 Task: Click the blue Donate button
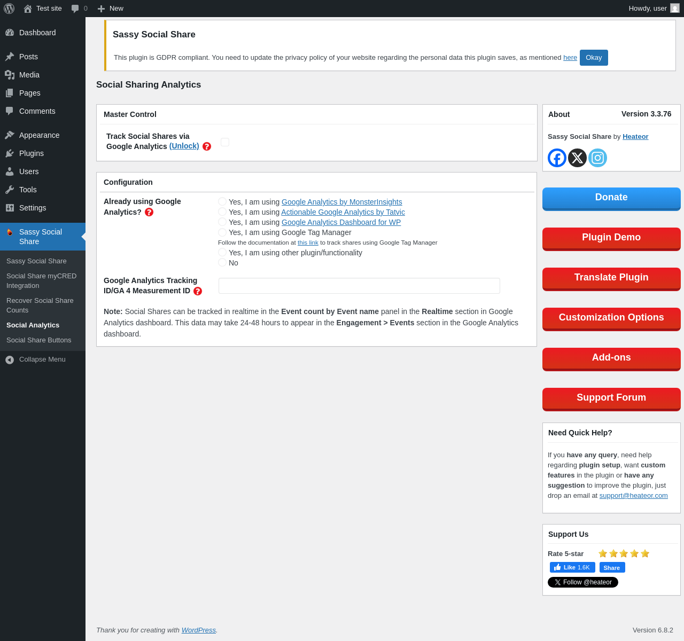pos(611,199)
